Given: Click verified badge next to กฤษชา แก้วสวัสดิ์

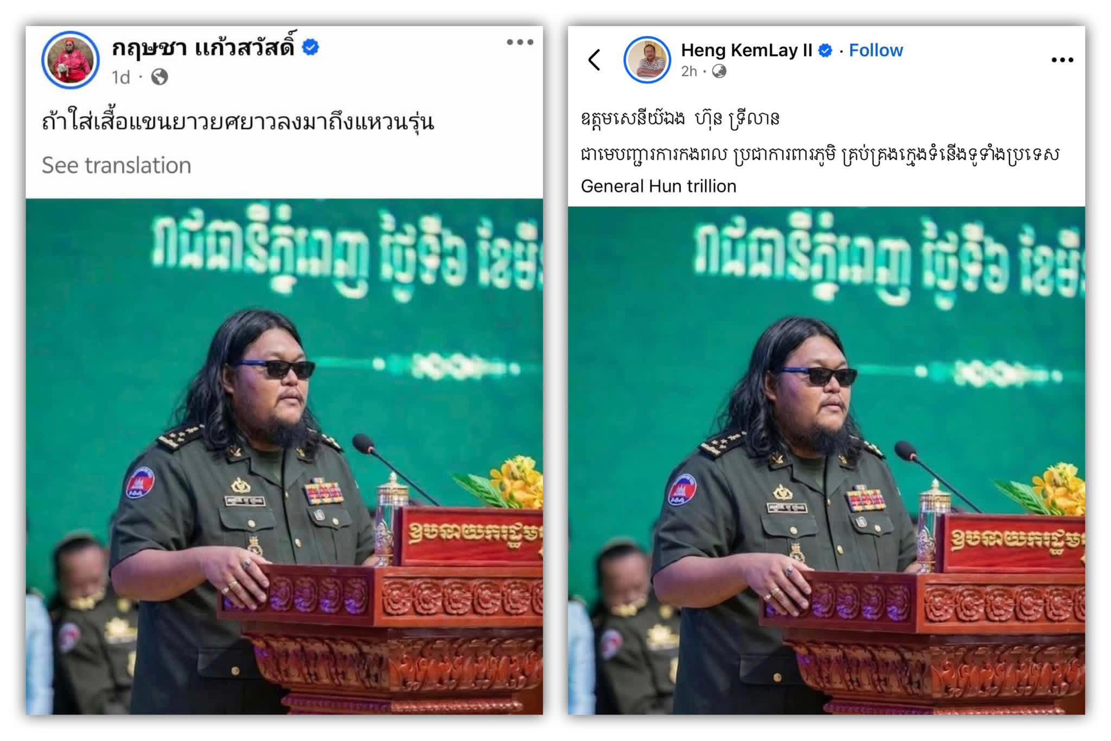Looking at the screenshot, I should pos(310,48).
